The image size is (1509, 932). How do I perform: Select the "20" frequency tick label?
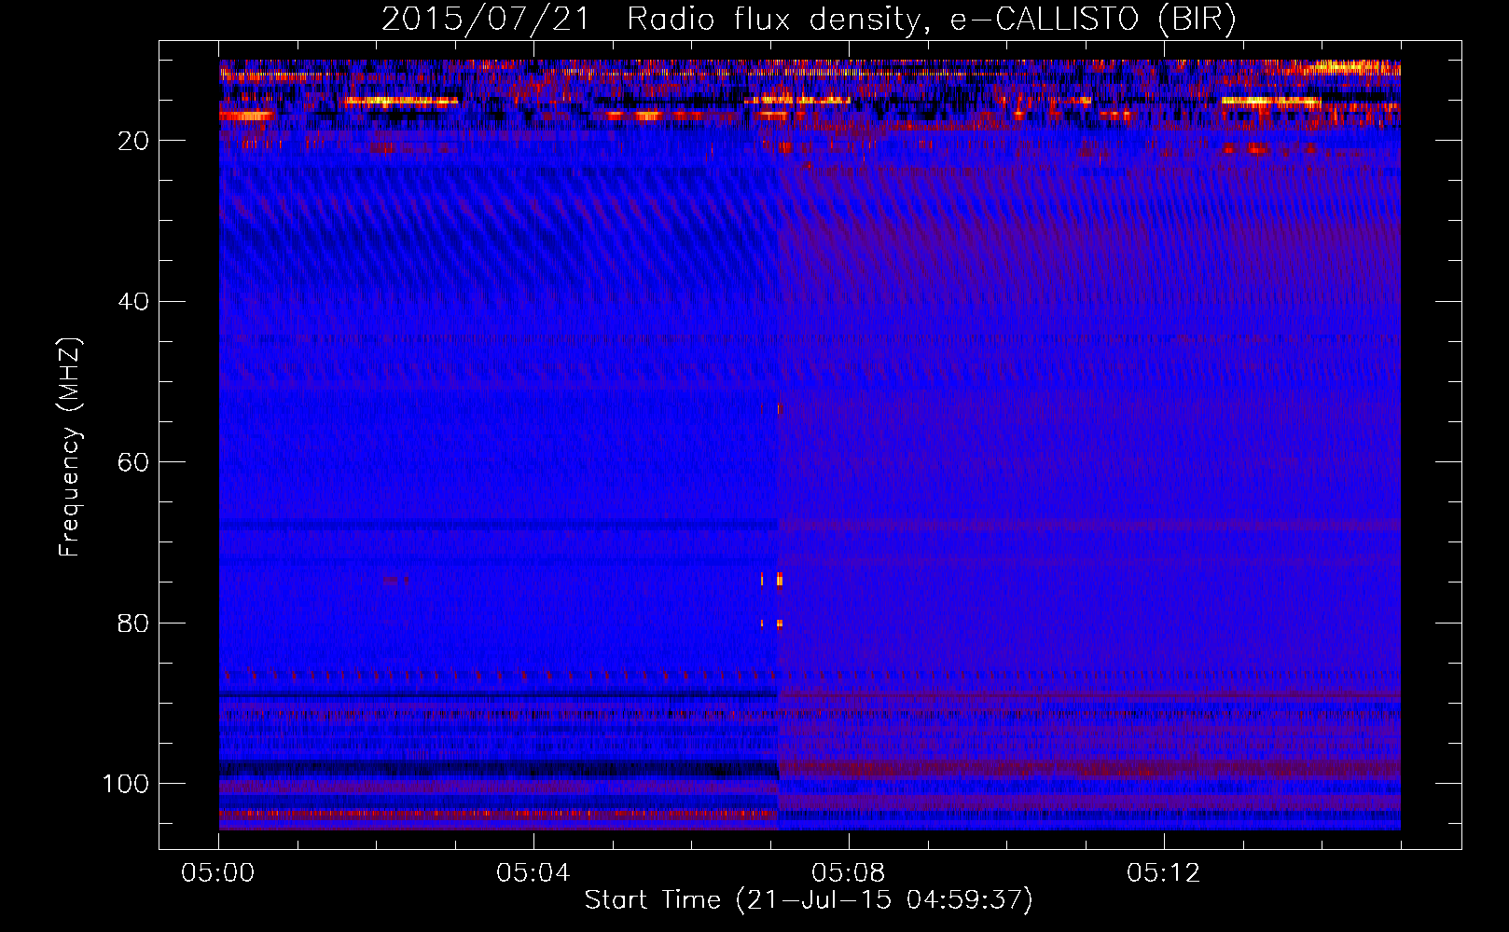click(x=134, y=141)
